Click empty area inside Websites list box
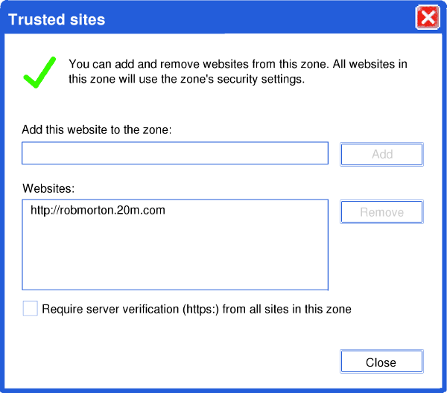 (175, 256)
